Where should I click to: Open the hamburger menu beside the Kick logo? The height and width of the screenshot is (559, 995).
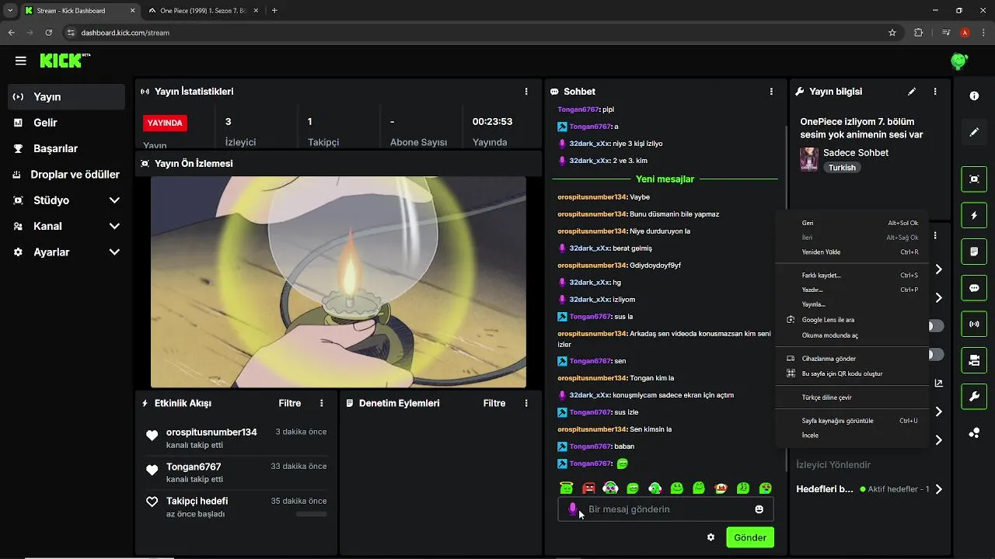tap(21, 61)
